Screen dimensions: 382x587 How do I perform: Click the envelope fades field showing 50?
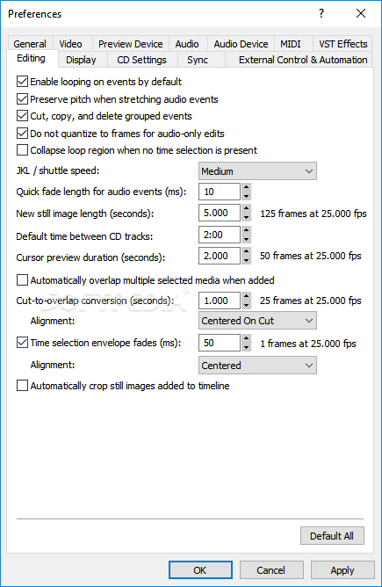[220, 343]
